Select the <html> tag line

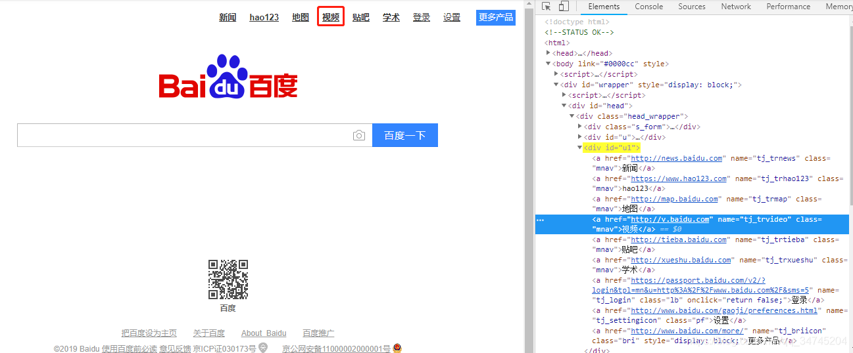557,43
